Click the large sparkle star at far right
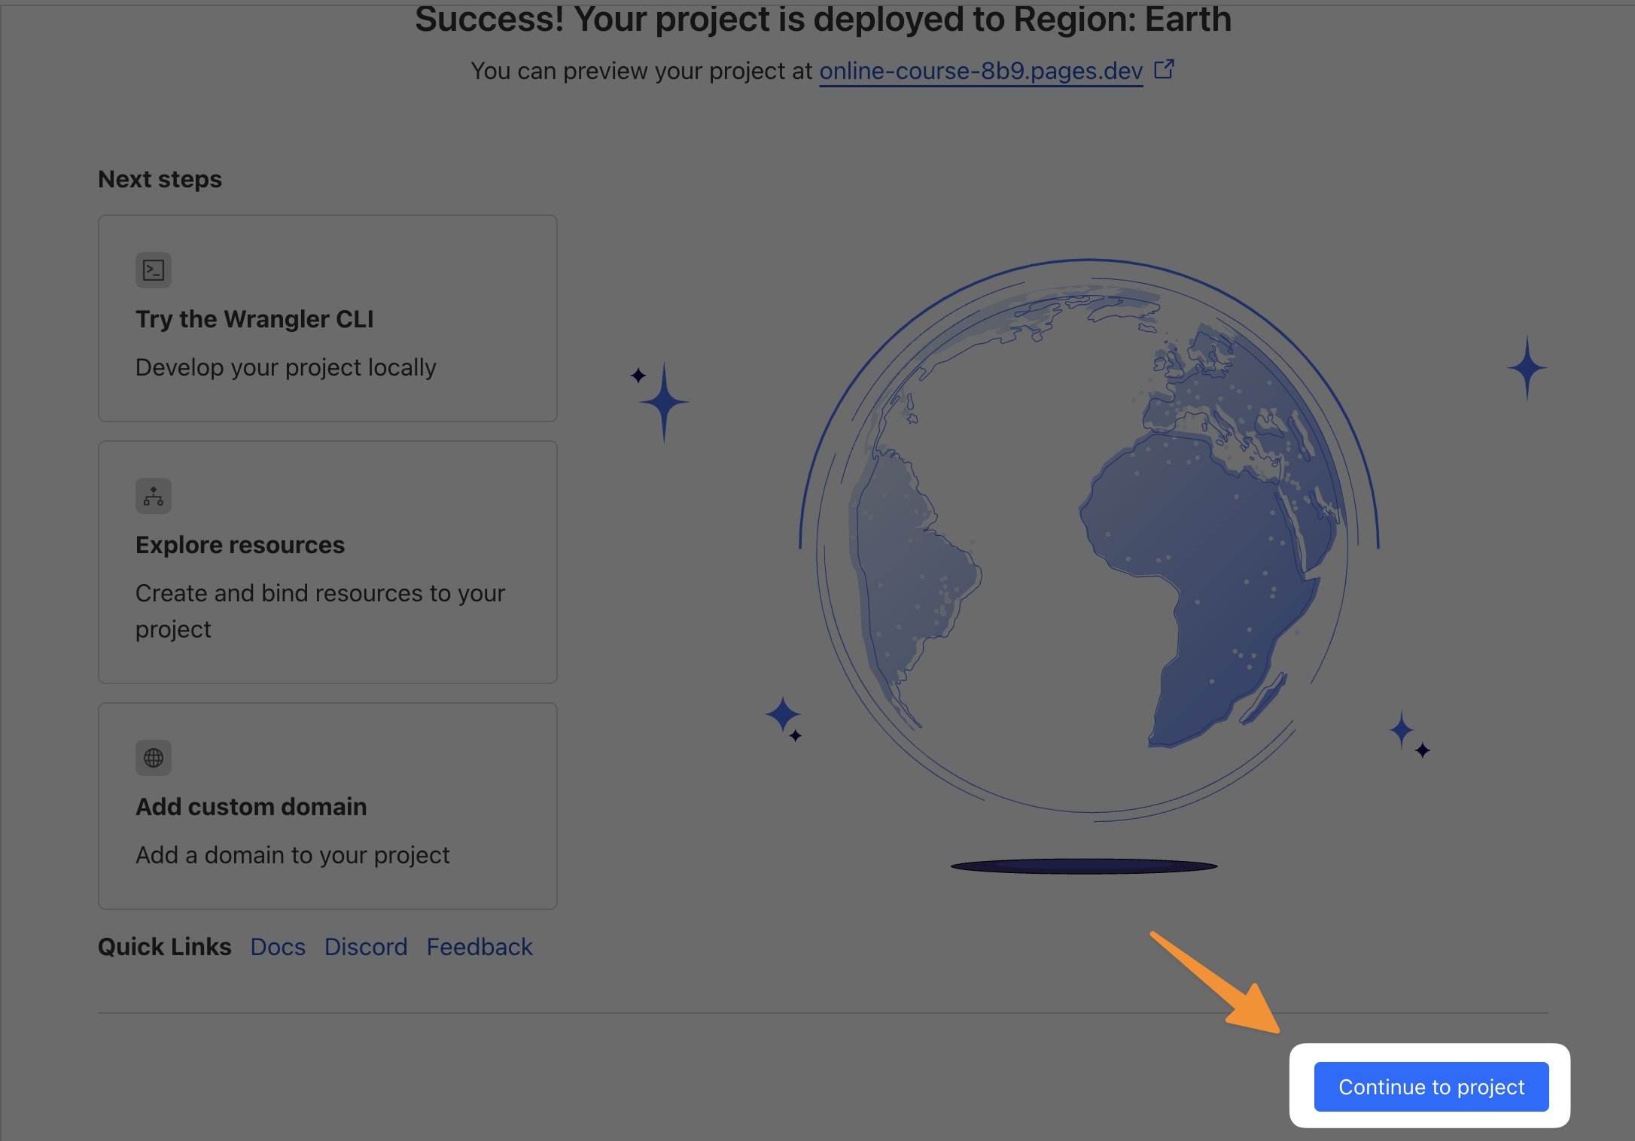Screen dimensions: 1635x1141 click(x=1527, y=368)
